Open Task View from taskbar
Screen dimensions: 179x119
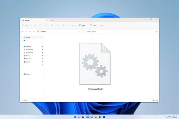point(83,117)
